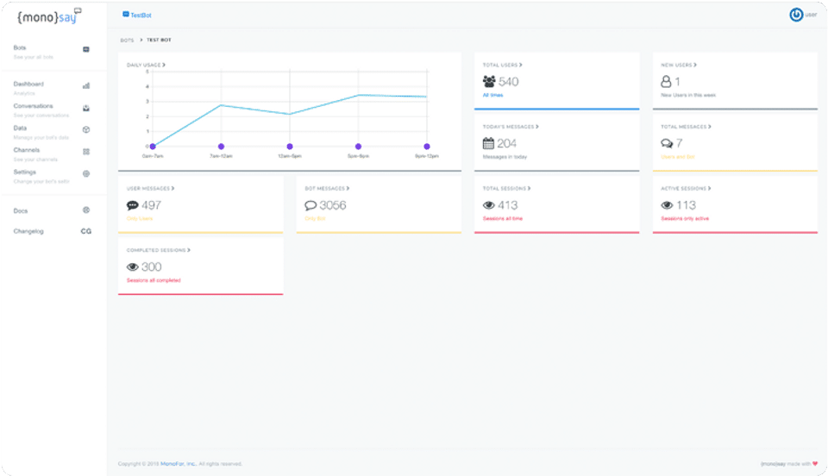
Task: Expand the Today's Messages chevron
Action: click(x=537, y=127)
